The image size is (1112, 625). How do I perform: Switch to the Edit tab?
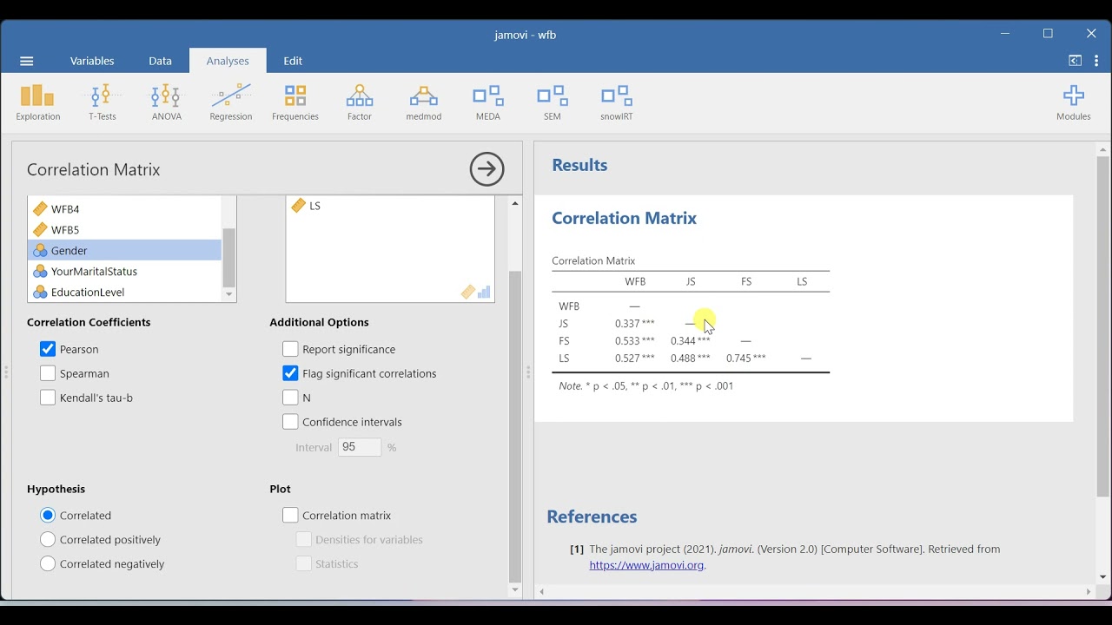pos(293,61)
